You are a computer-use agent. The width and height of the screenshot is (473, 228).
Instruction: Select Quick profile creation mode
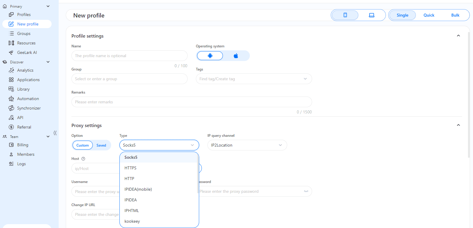pyautogui.click(x=429, y=15)
